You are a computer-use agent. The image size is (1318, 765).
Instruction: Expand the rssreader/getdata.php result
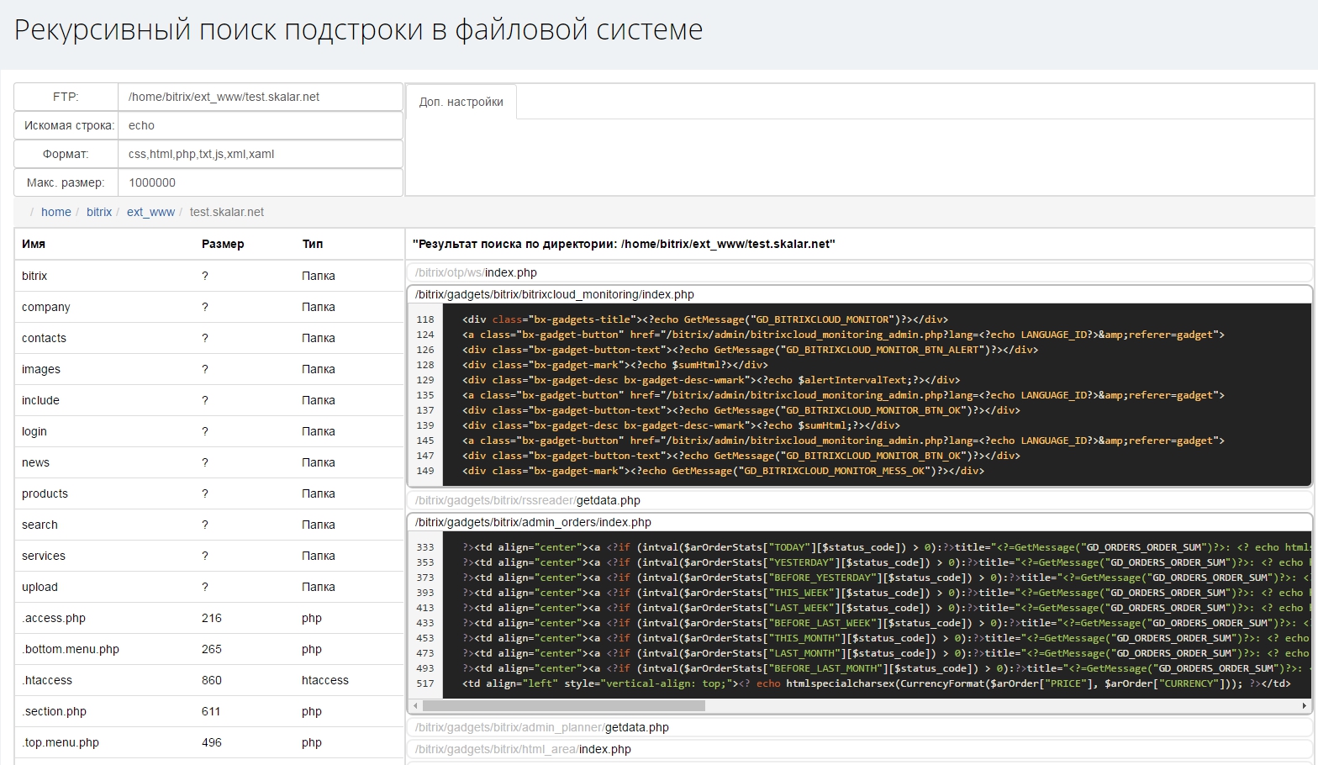tap(528, 500)
